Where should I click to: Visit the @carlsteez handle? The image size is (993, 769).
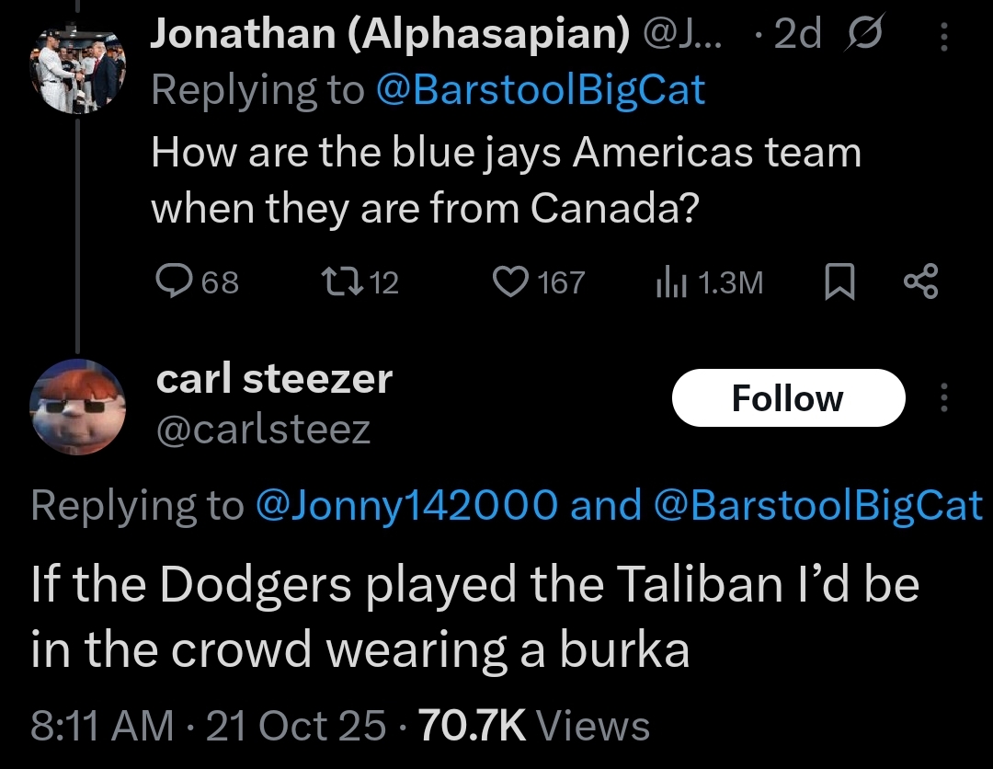tap(263, 430)
